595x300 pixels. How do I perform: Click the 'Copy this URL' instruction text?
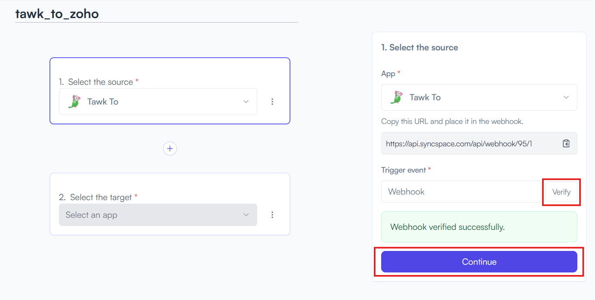point(452,121)
